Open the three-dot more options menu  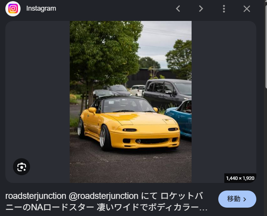[224, 9]
